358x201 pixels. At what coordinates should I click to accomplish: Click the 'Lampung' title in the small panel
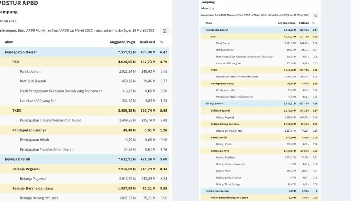207,2
